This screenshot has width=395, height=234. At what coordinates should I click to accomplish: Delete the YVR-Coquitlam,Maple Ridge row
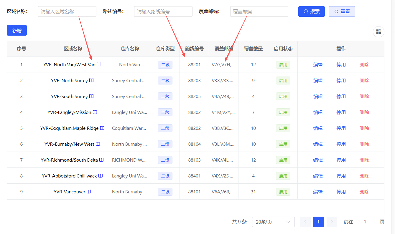click(364, 128)
